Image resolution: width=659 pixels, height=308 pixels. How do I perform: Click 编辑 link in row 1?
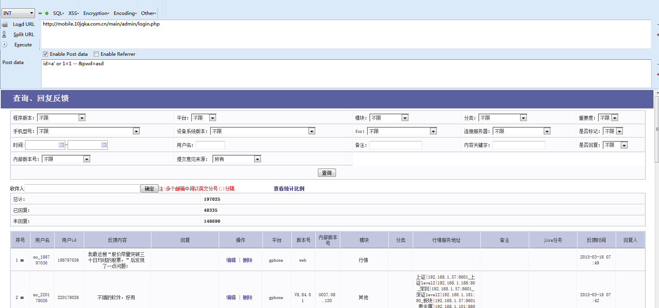point(231,260)
